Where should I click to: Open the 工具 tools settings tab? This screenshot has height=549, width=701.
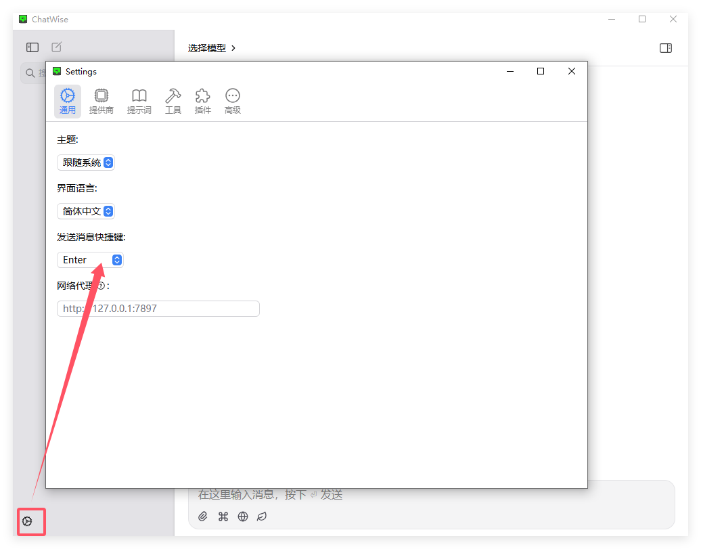173,101
